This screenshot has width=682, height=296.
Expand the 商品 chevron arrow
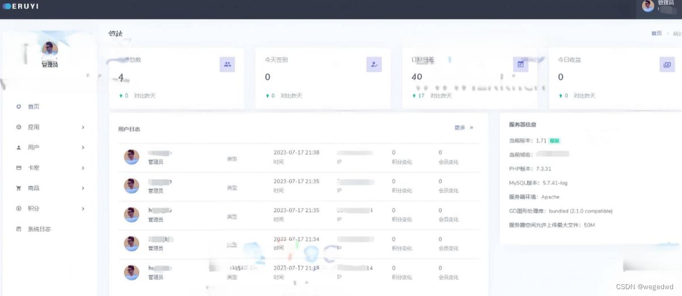pos(83,188)
